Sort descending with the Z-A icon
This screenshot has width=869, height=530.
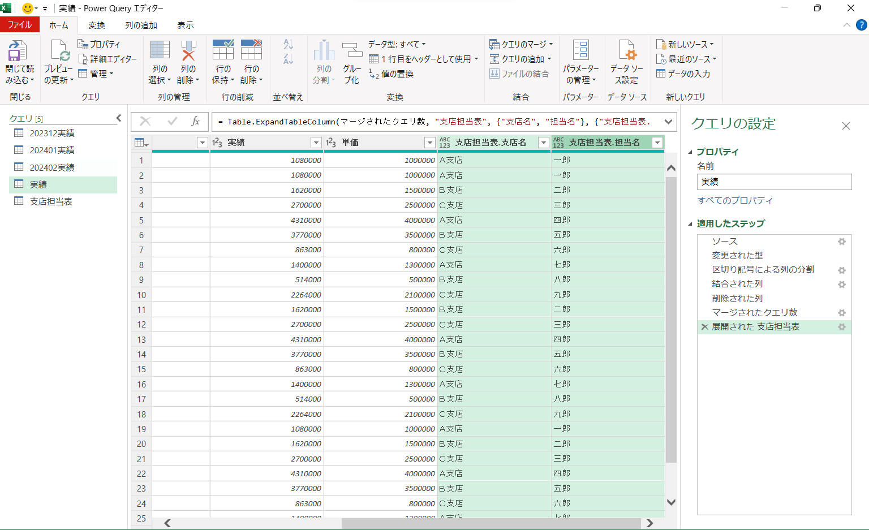tap(289, 58)
